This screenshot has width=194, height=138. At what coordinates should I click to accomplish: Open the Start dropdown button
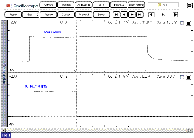31,15
